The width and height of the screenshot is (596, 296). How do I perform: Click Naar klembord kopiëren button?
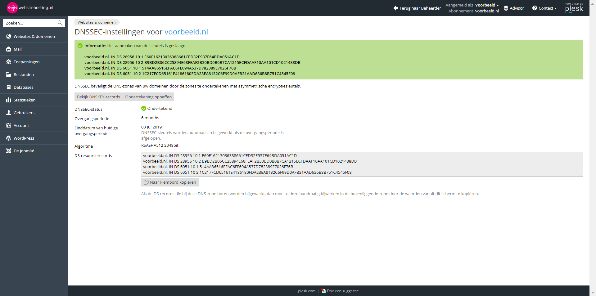click(170, 182)
